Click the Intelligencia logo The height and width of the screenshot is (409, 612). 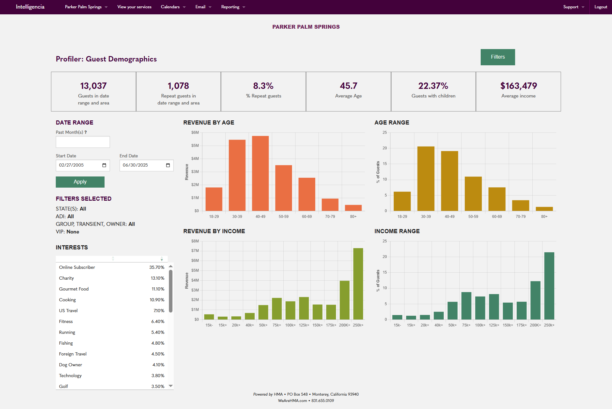pos(30,7)
